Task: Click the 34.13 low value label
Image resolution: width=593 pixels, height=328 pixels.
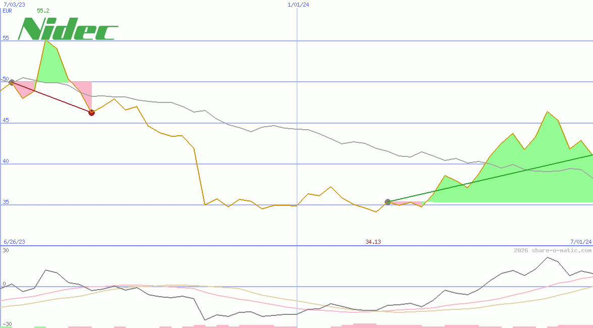Action: pos(373,242)
